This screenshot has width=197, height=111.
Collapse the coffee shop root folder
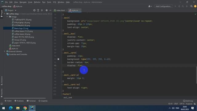(x=5, y=14)
